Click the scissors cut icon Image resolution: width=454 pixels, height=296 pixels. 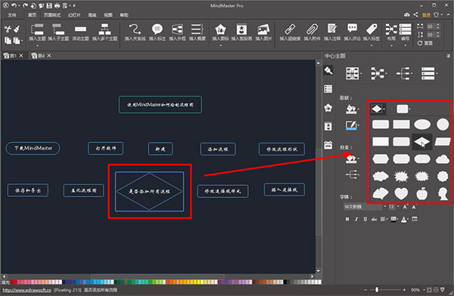(8, 29)
